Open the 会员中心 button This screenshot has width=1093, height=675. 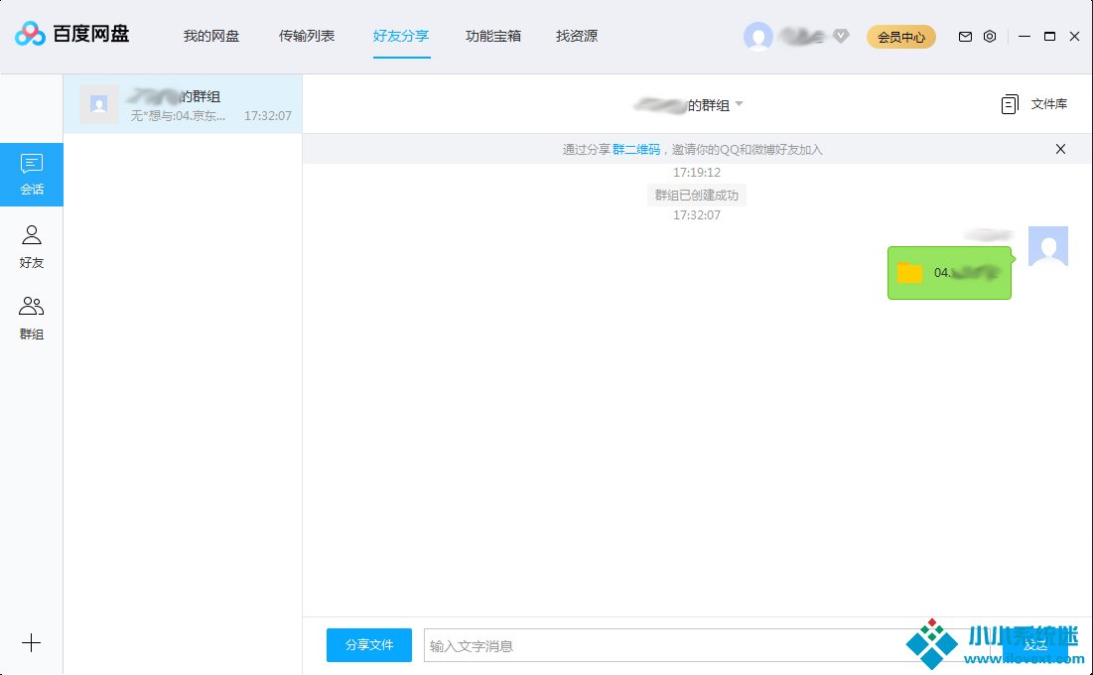[x=901, y=37]
